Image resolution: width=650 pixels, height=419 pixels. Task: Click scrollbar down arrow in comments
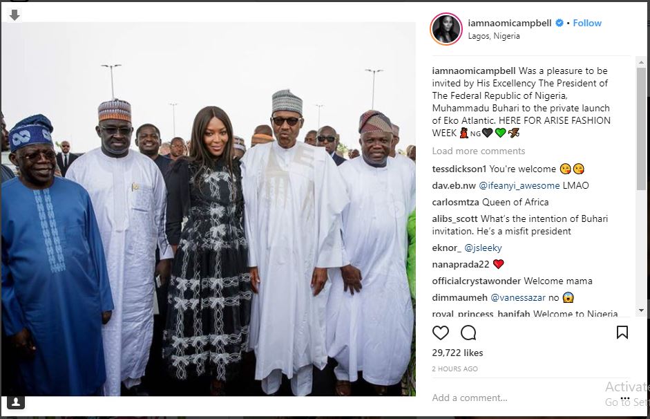click(641, 310)
